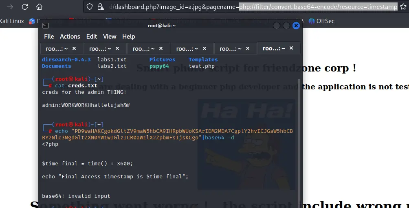This screenshot has width=409, height=208.
Task: Close the active bold terminal tab
Action: pos(291,48)
